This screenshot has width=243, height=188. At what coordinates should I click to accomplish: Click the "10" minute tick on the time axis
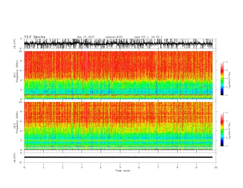tap(216, 167)
